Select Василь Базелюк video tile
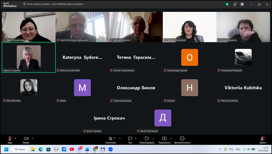The height and width of the screenshot is (154, 272). point(136,27)
